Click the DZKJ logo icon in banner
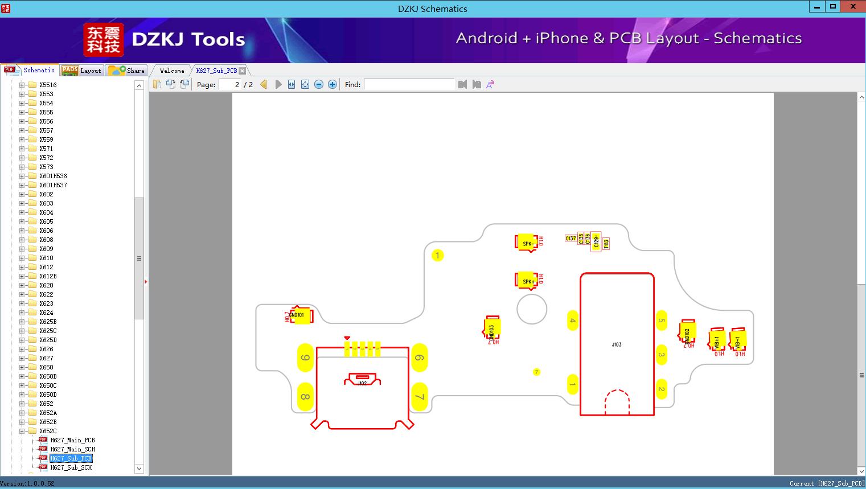 click(x=104, y=40)
